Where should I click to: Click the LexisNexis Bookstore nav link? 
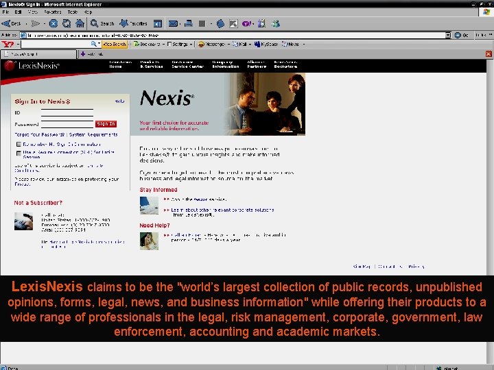click(x=285, y=64)
